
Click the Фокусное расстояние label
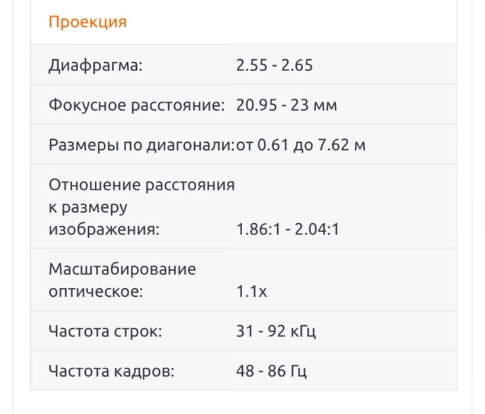tap(137, 105)
